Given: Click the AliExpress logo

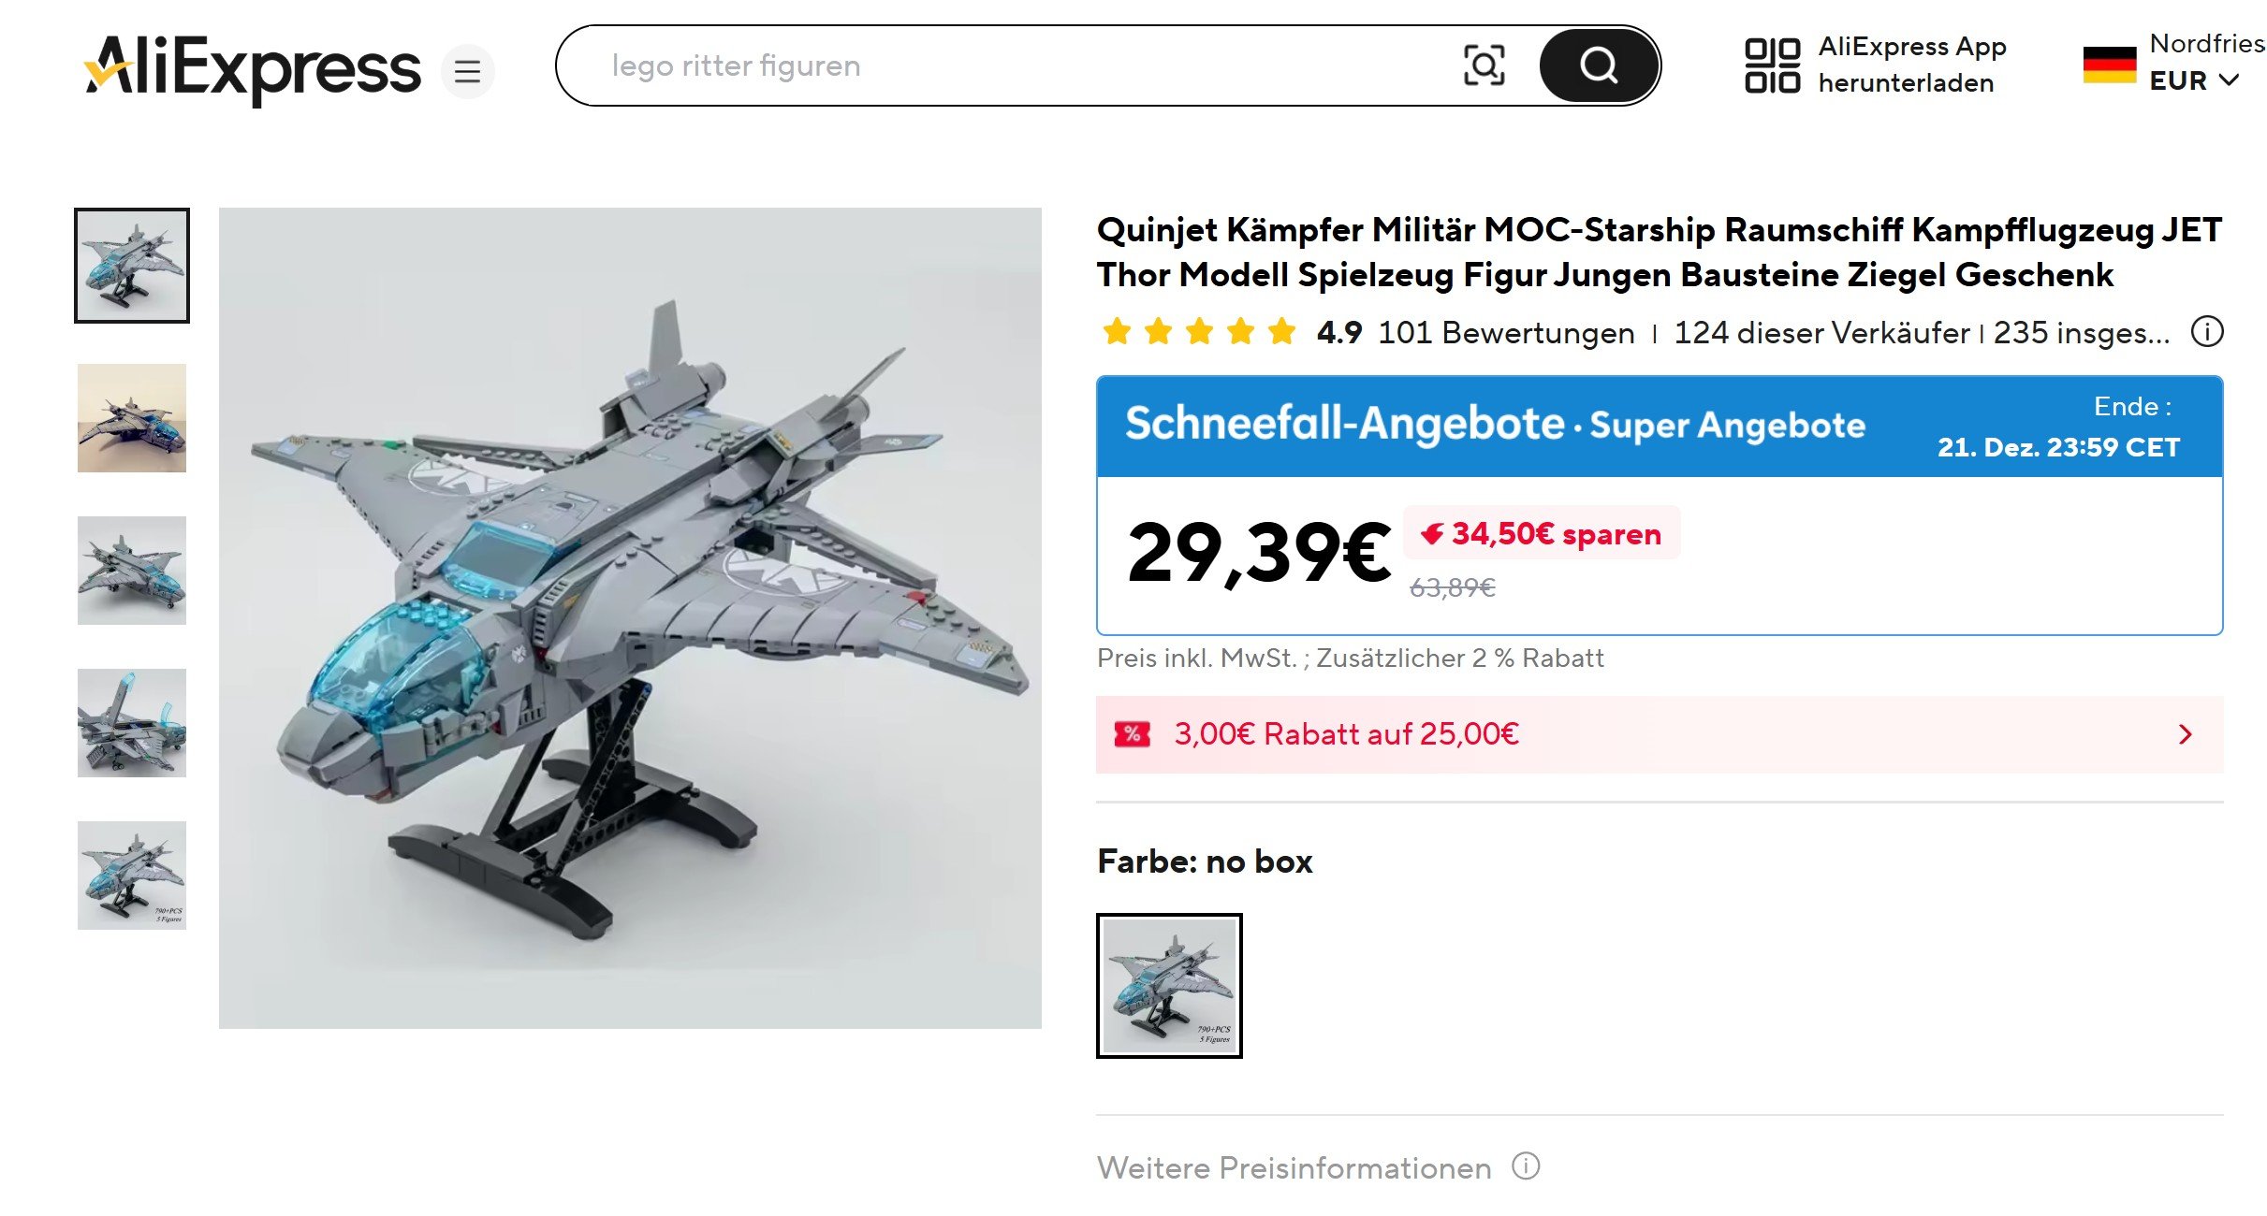Looking at the screenshot, I should pos(253,68).
